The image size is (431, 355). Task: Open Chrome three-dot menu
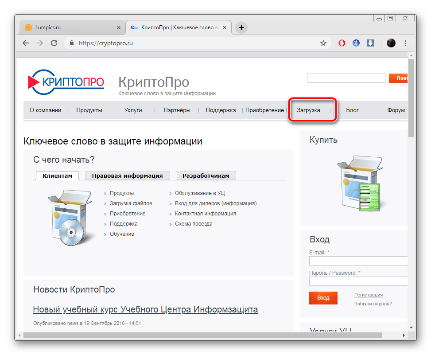(x=406, y=43)
